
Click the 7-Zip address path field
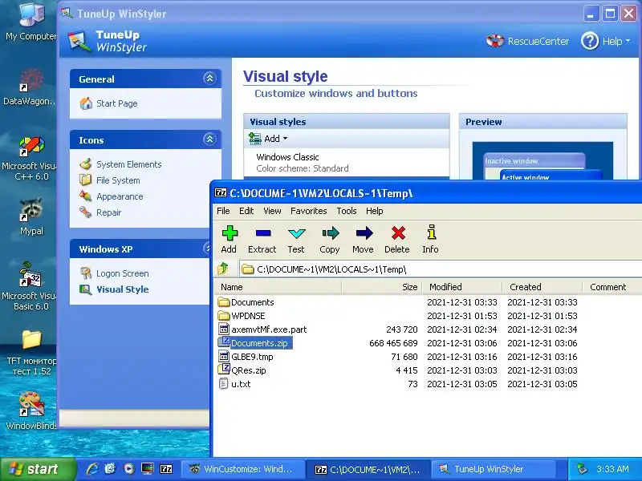tap(440, 269)
